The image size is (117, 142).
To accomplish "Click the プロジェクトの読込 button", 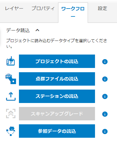I will pyautogui.click(x=57, y=61).
